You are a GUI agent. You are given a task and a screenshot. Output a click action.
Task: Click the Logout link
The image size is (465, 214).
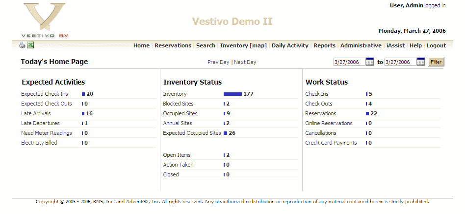coord(436,45)
